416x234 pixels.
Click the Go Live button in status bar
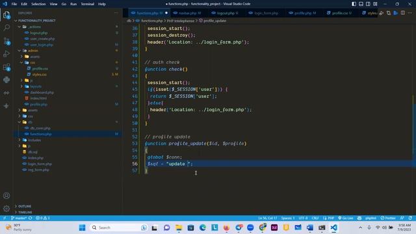pos(345,218)
